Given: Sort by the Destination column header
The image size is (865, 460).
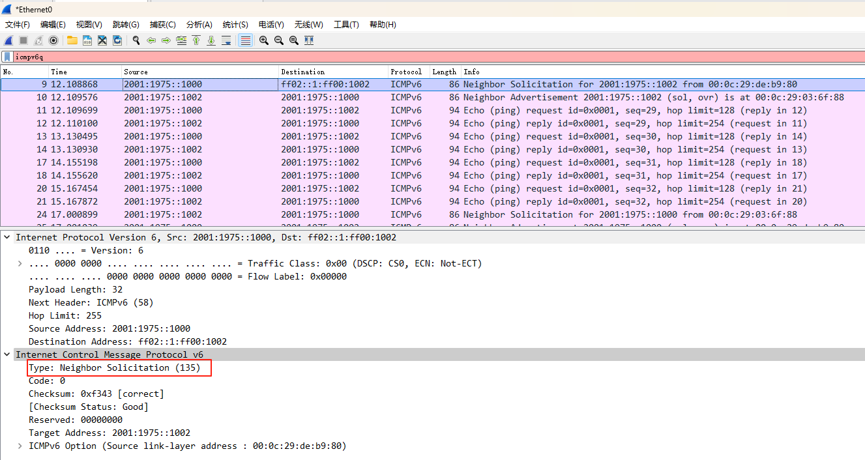Looking at the screenshot, I should pos(334,72).
